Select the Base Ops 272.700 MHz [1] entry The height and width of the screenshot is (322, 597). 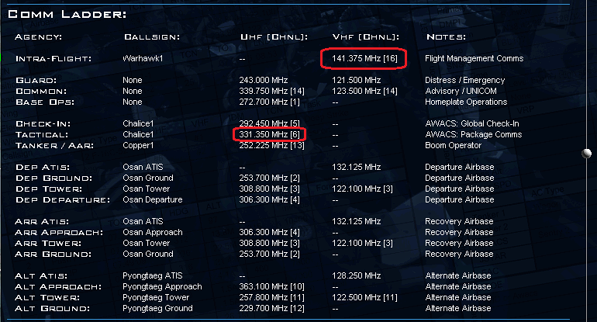[271, 102]
